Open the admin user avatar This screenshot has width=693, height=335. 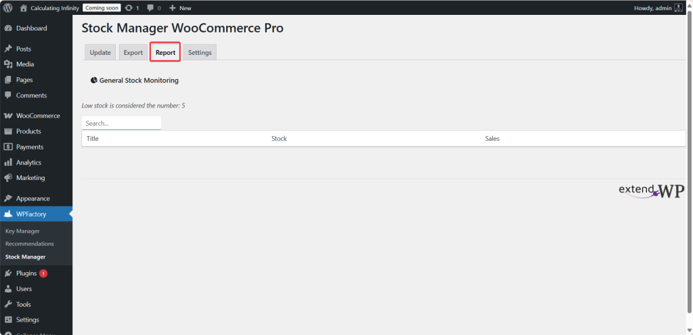(678, 8)
